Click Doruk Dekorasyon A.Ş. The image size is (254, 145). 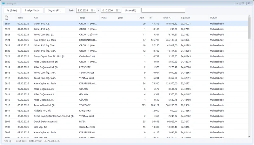coord(46,122)
